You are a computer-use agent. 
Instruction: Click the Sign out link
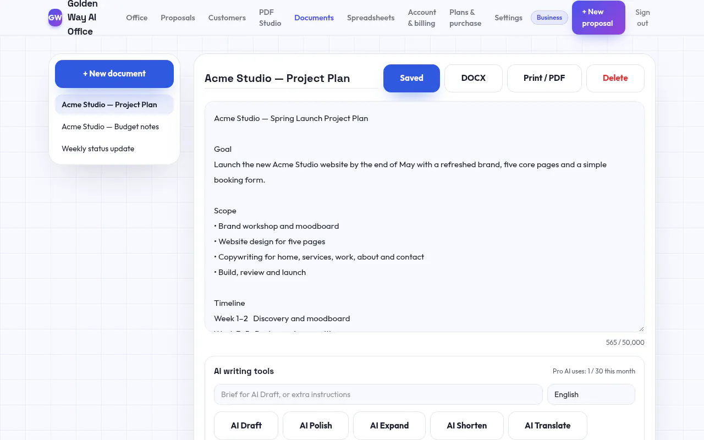tap(642, 18)
